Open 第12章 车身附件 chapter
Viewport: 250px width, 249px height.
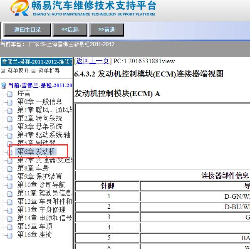click(45, 201)
